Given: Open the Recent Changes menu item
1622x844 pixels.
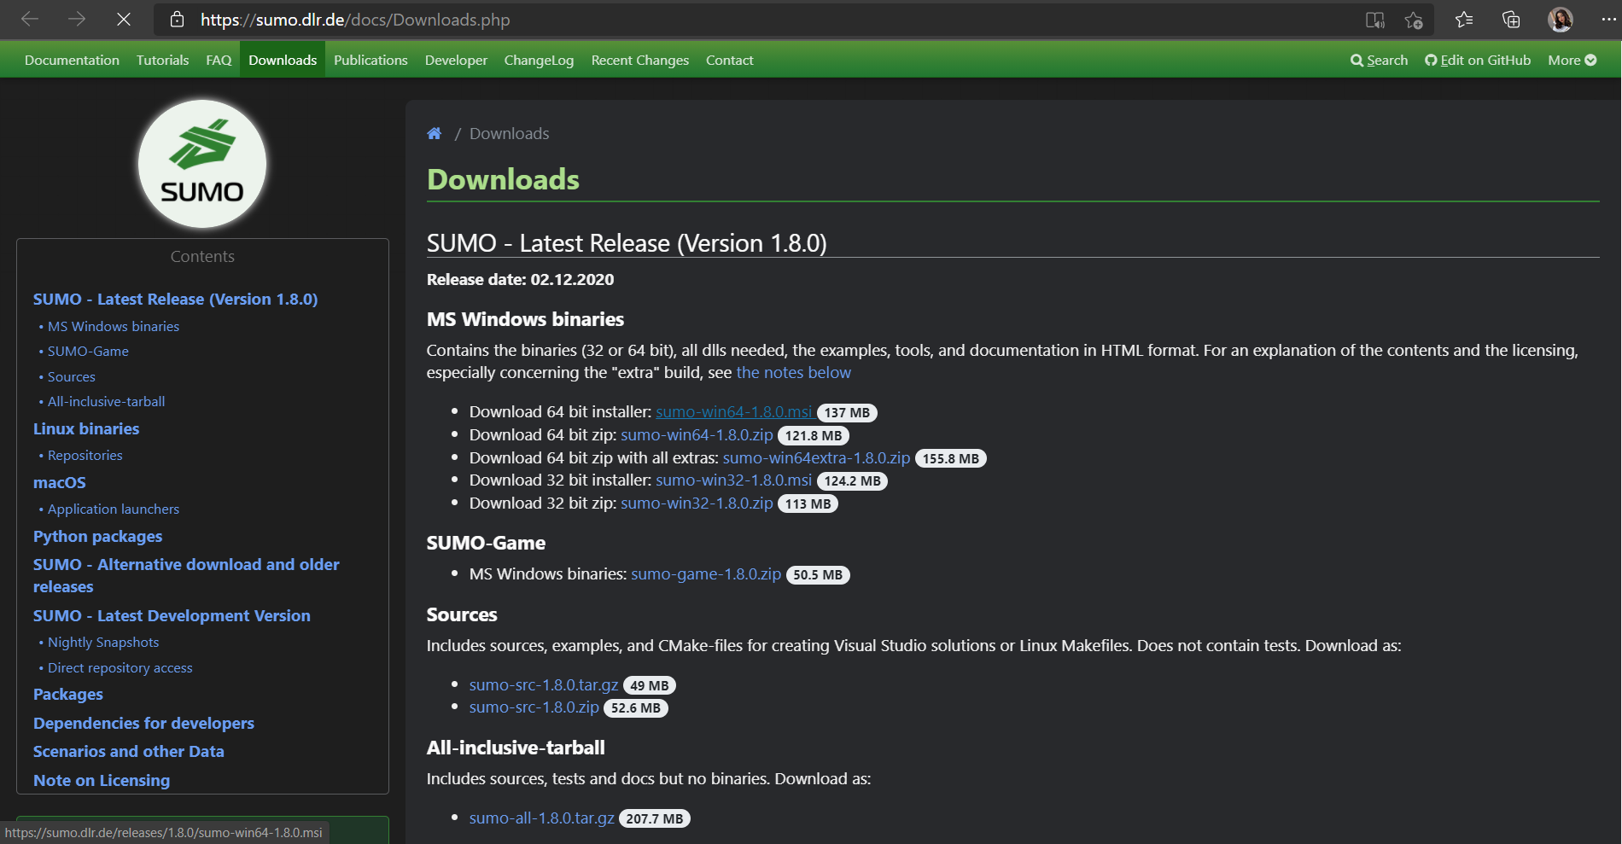Looking at the screenshot, I should point(639,60).
